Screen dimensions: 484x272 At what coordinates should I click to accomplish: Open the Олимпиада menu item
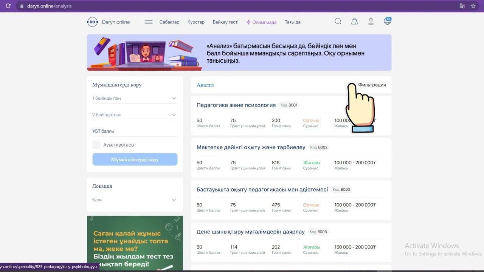click(x=262, y=22)
